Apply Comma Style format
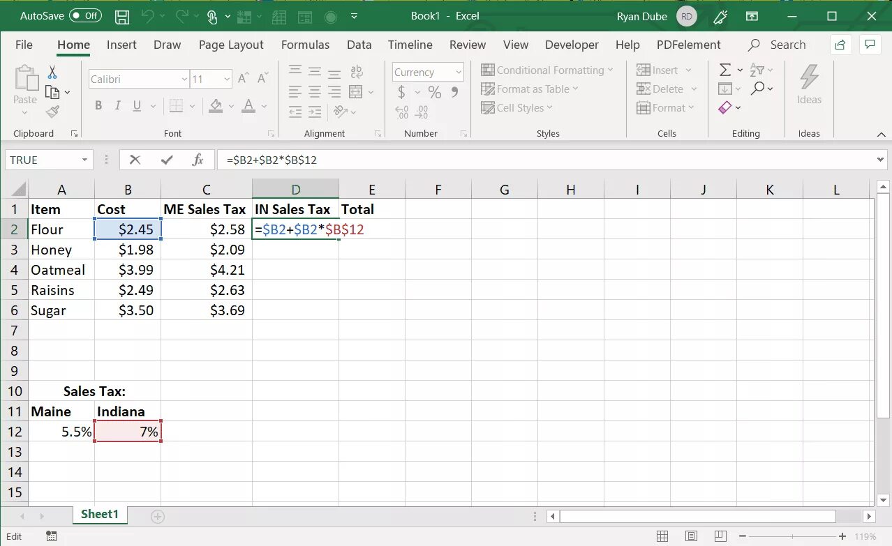Image resolution: width=892 pixels, height=546 pixels. click(x=454, y=91)
